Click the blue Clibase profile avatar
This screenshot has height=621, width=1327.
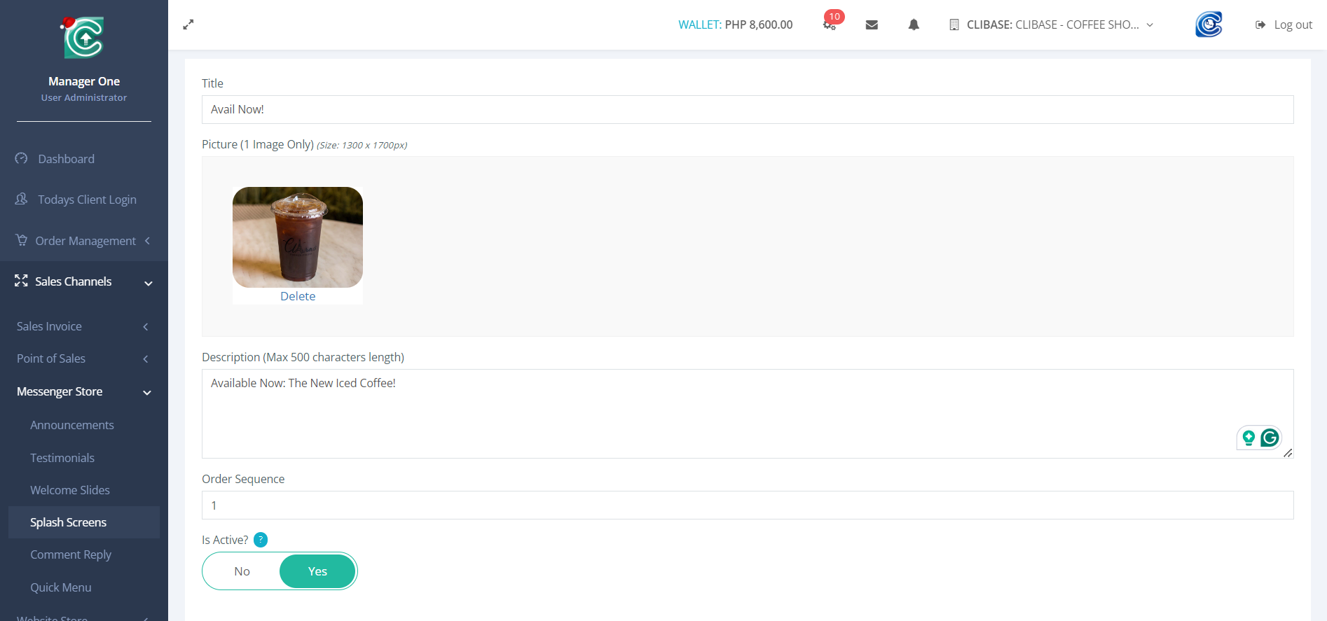[1209, 25]
